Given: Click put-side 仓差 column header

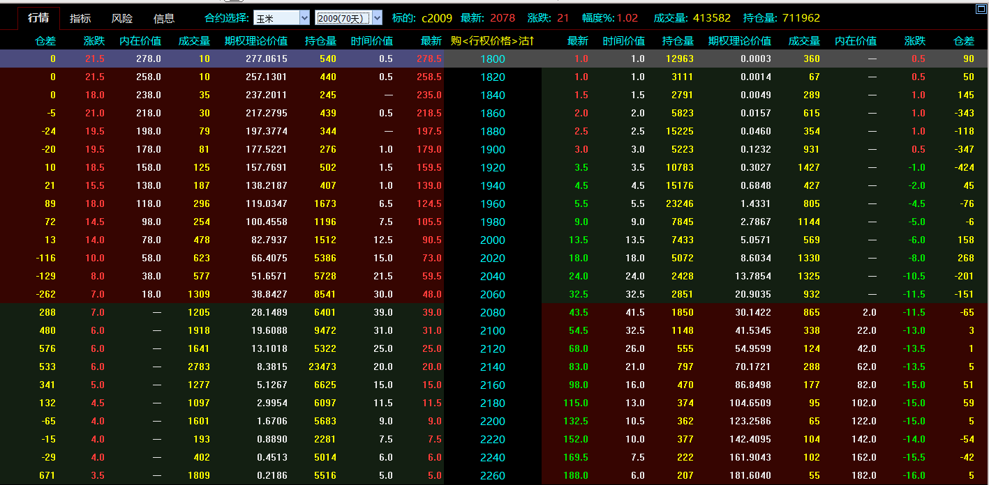Looking at the screenshot, I should click(x=963, y=41).
